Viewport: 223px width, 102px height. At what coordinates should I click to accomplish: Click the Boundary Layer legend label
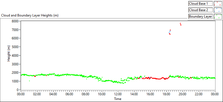click(x=200, y=16)
